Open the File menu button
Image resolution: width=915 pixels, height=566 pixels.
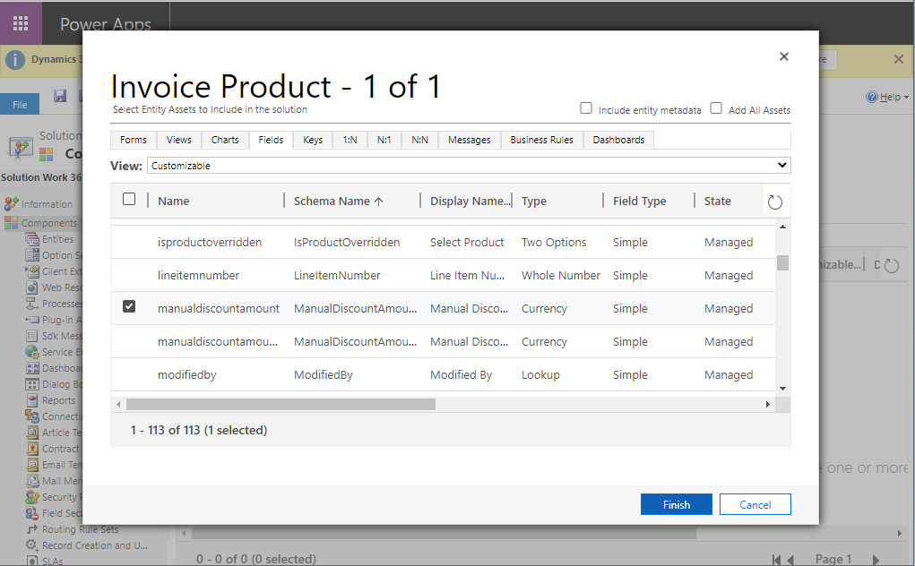[x=20, y=105]
